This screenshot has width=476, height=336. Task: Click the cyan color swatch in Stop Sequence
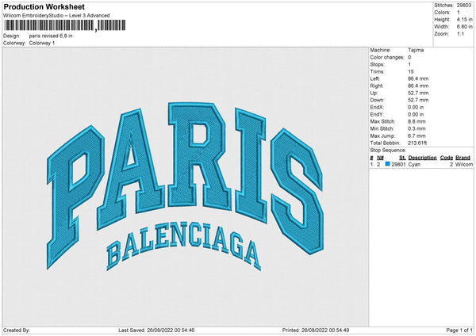pos(387,165)
